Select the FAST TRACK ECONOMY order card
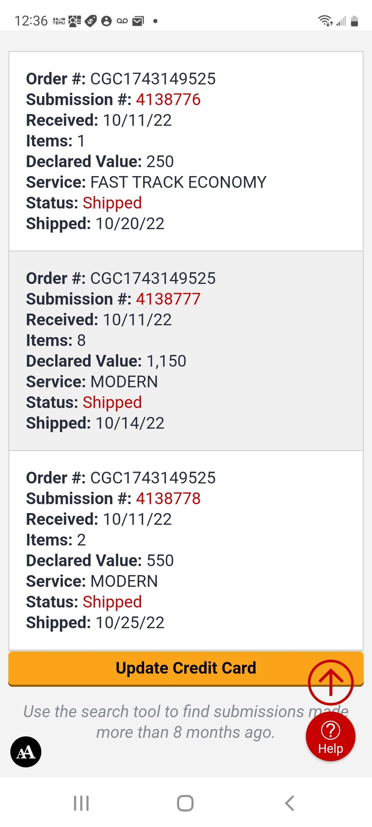 tap(186, 151)
